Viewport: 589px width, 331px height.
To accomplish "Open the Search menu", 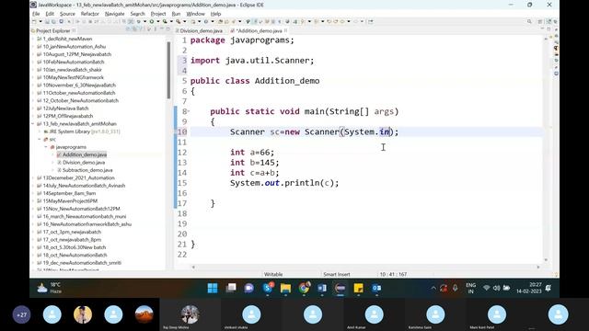I will point(137,14).
